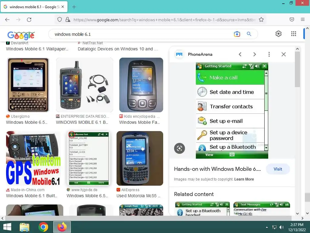Click the Google holiday logo
Viewport: 310px width, 233px height.
point(21,35)
